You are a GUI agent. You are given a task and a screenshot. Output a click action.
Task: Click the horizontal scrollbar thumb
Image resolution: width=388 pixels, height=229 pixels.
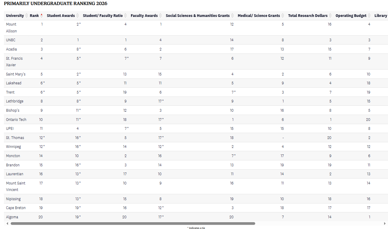click(133, 223)
